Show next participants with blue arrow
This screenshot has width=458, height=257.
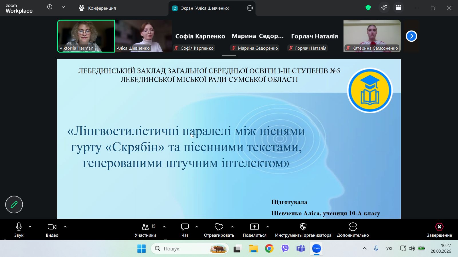click(411, 36)
